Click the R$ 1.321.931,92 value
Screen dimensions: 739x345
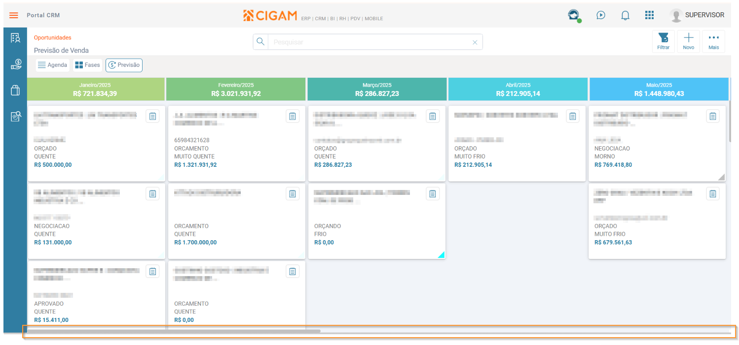click(195, 165)
